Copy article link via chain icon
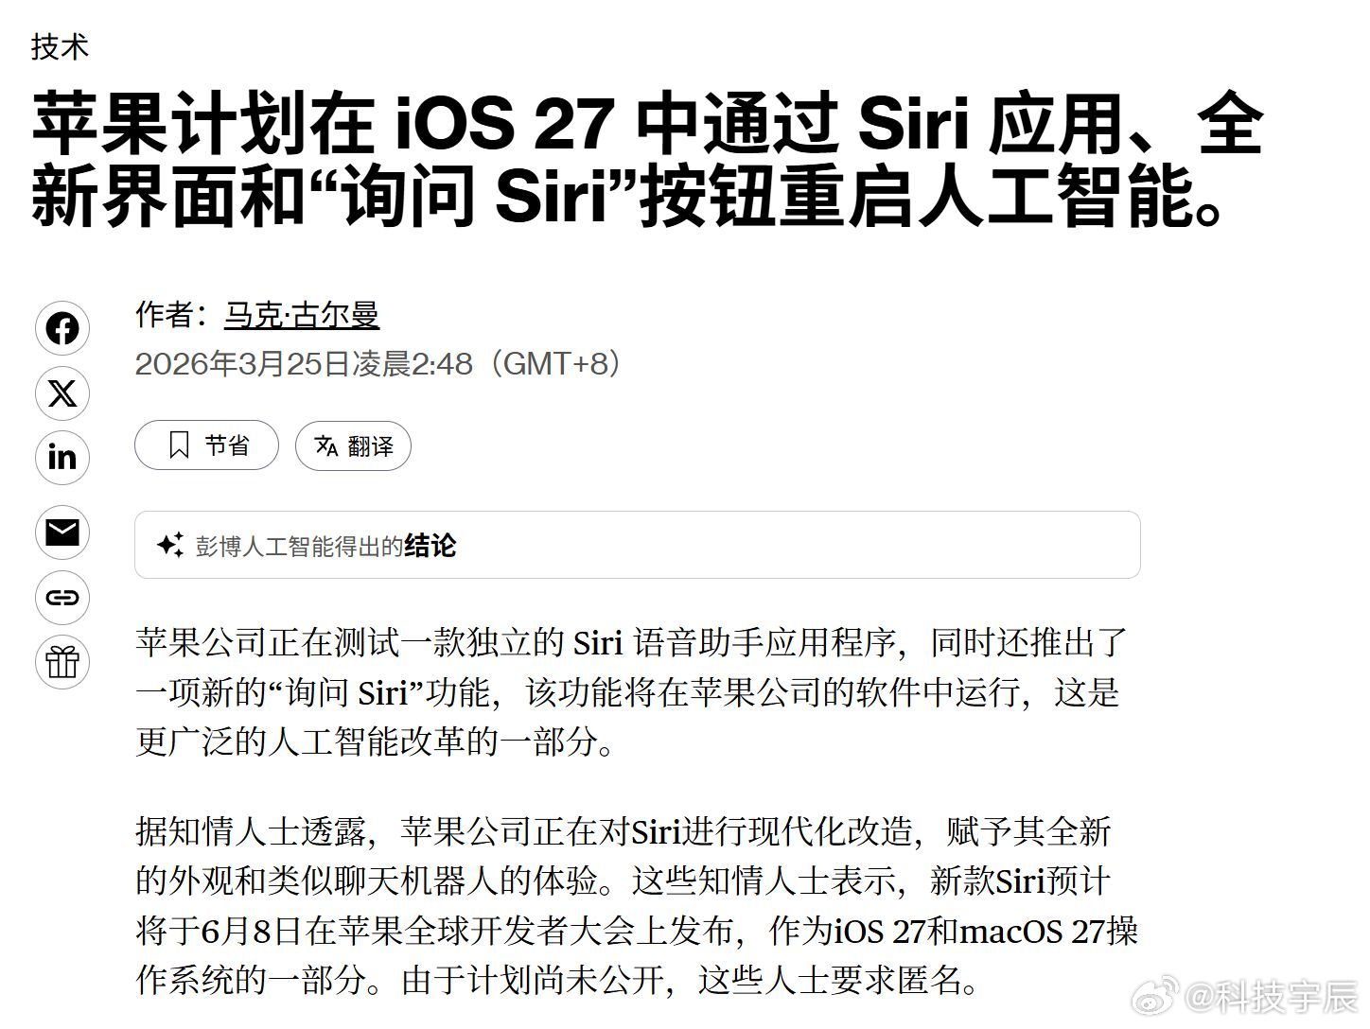This screenshot has width=1370, height=1029. point(62,598)
